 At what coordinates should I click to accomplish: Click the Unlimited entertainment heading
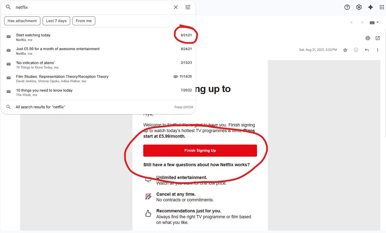coord(182,177)
